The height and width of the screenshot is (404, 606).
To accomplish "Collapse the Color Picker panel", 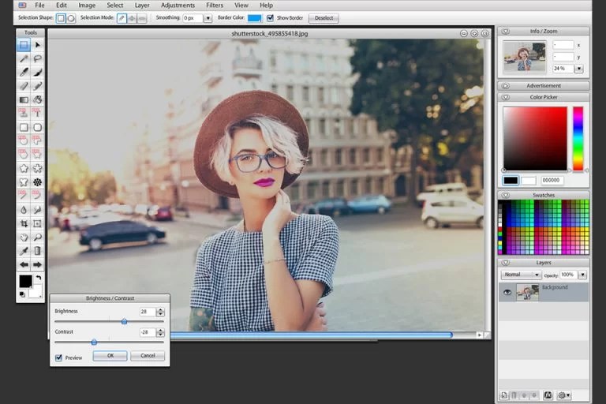I will [505, 98].
